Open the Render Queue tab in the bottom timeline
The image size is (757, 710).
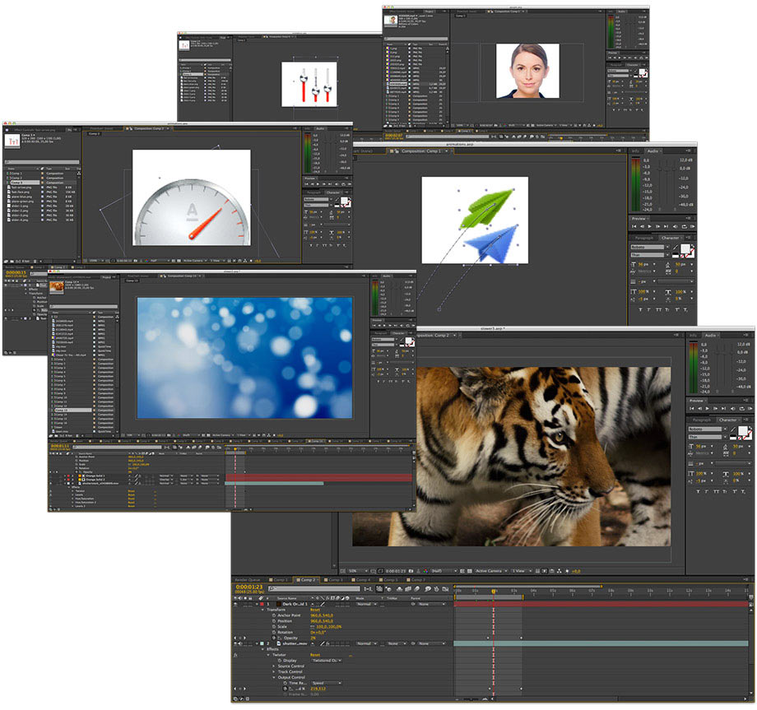click(x=247, y=580)
